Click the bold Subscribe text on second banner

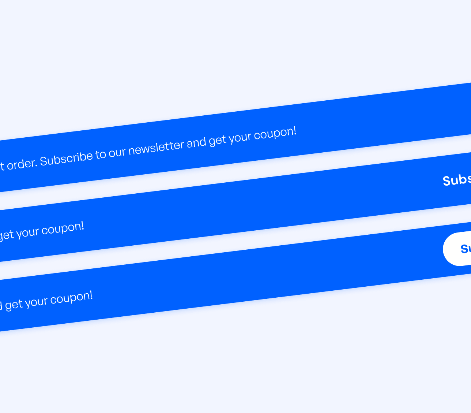[x=456, y=180]
